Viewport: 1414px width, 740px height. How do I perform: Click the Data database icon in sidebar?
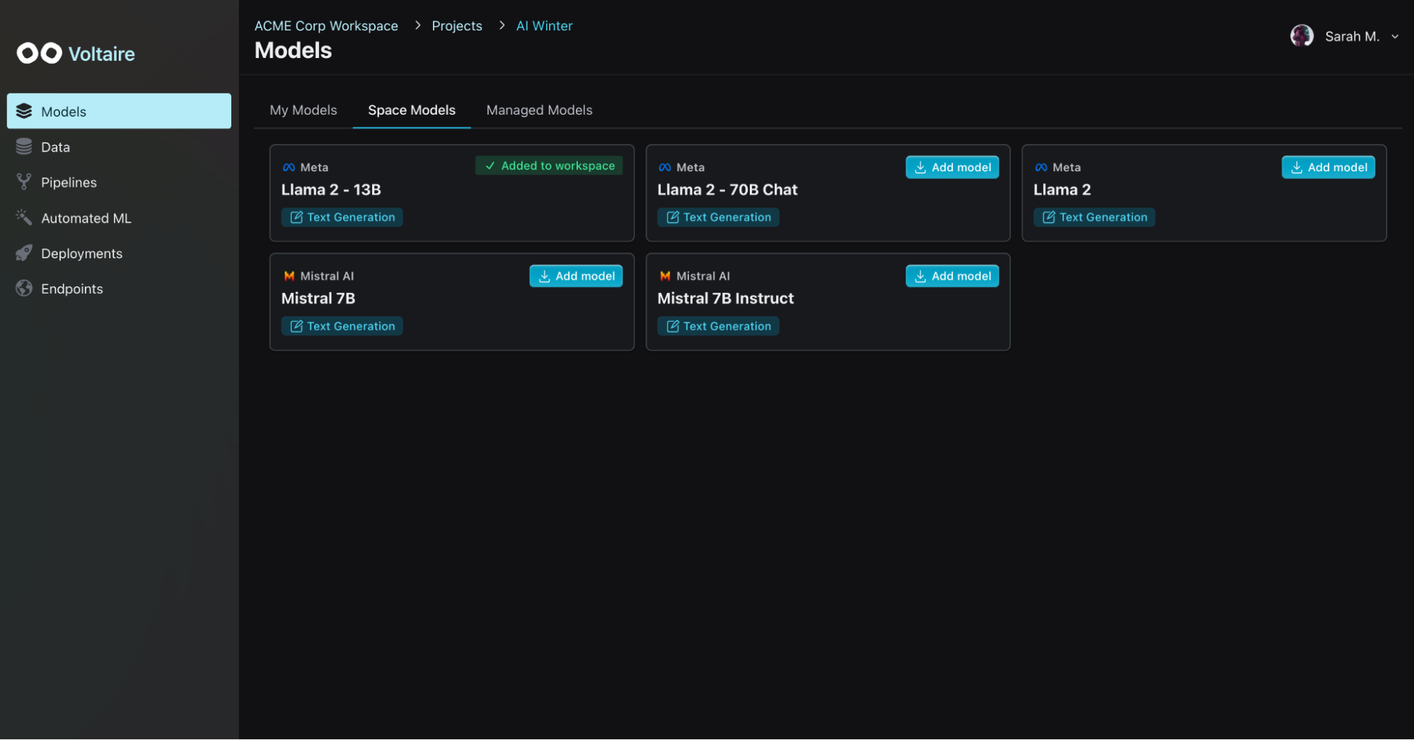click(x=24, y=146)
